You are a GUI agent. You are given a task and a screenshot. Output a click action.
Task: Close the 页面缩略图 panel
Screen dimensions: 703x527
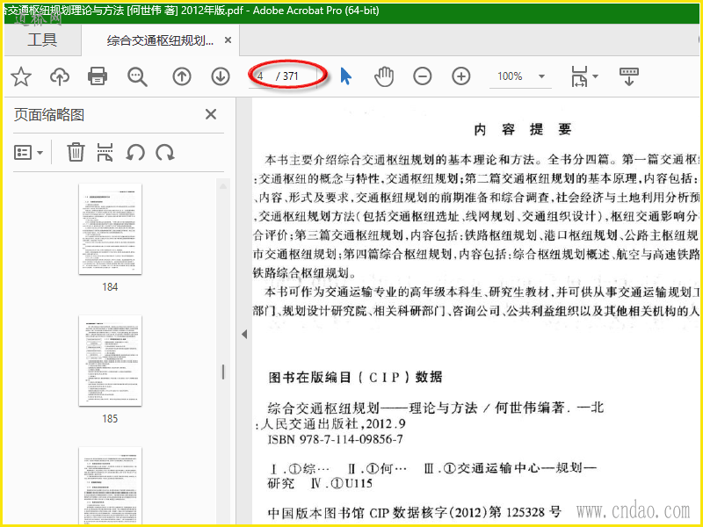click(x=211, y=114)
